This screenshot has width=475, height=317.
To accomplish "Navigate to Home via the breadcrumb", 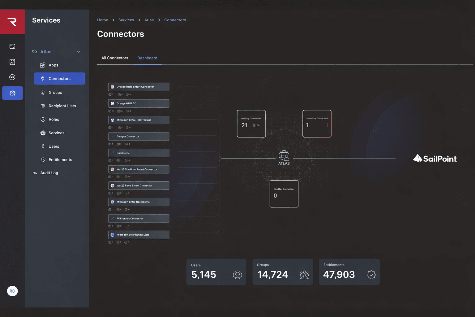I will click(x=102, y=20).
